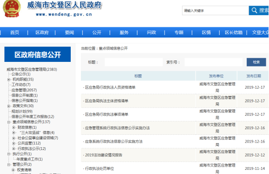Open the 要闻 navigation tab

(69, 32)
